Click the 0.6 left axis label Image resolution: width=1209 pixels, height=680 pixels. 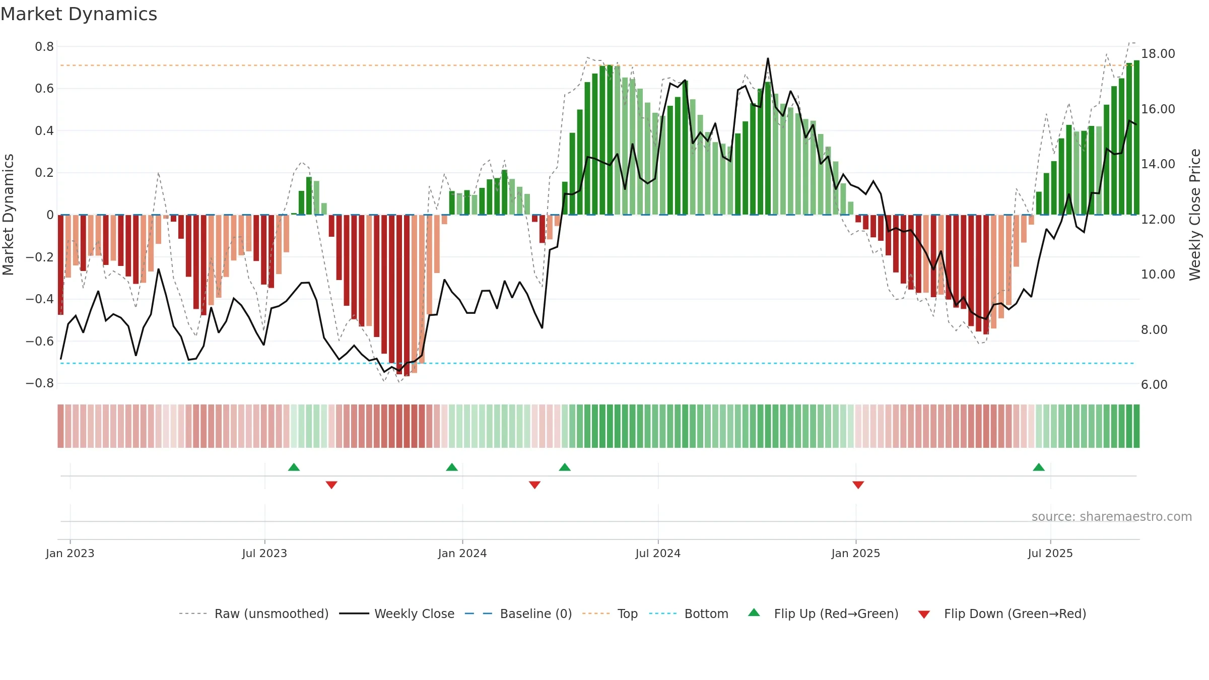(44, 89)
